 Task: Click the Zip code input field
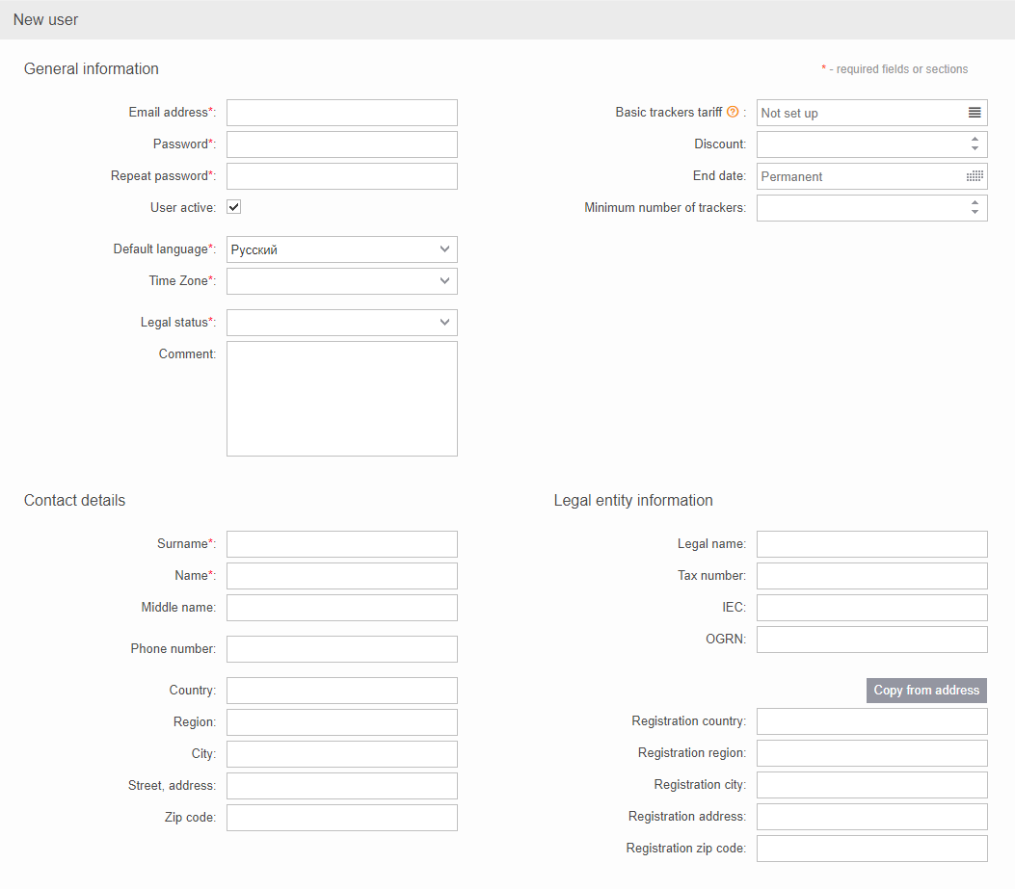point(341,818)
